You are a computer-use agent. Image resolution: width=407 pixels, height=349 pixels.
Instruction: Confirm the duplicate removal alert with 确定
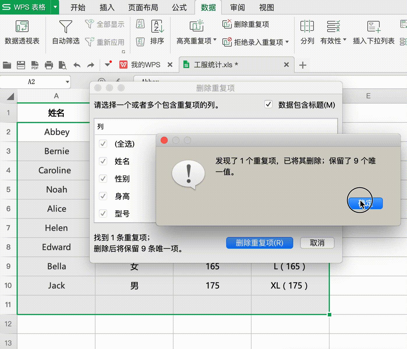[365, 203]
